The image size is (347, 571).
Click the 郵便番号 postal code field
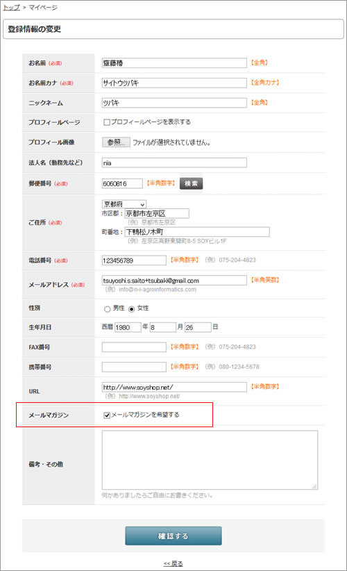[122, 183]
